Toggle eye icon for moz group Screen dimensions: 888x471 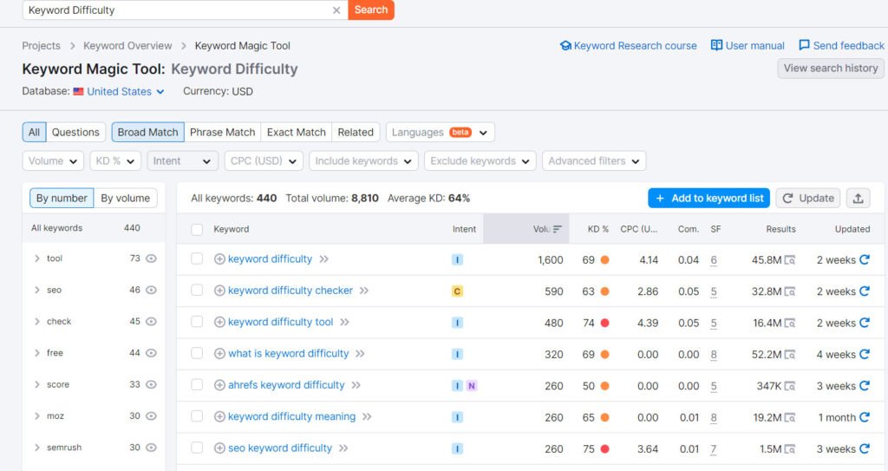151,416
